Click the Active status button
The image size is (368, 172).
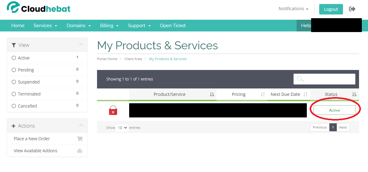coord(334,110)
